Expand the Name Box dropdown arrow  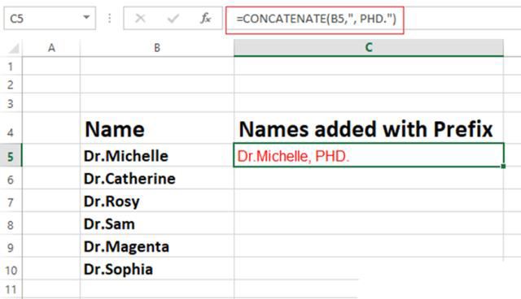(86, 17)
